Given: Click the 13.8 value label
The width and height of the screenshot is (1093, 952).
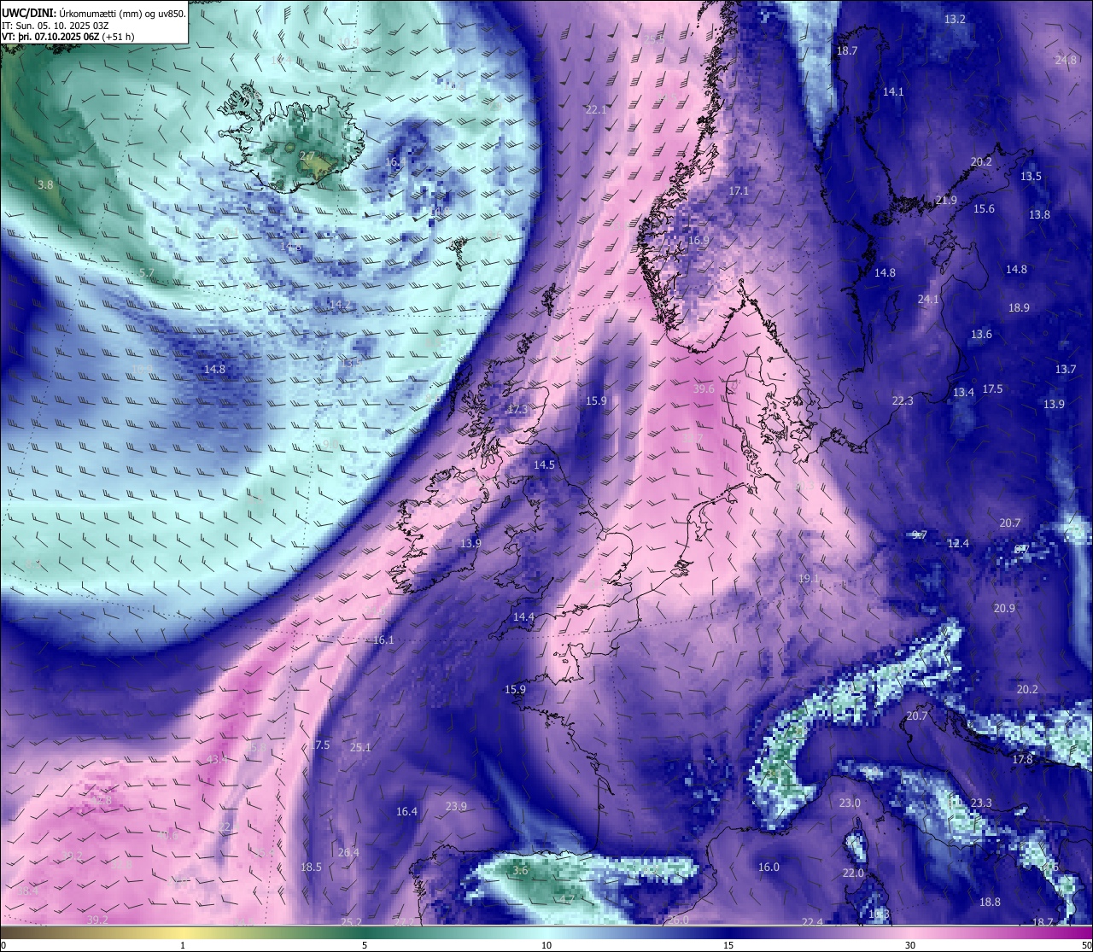Looking at the screenshot, I should click(1039, 214).
